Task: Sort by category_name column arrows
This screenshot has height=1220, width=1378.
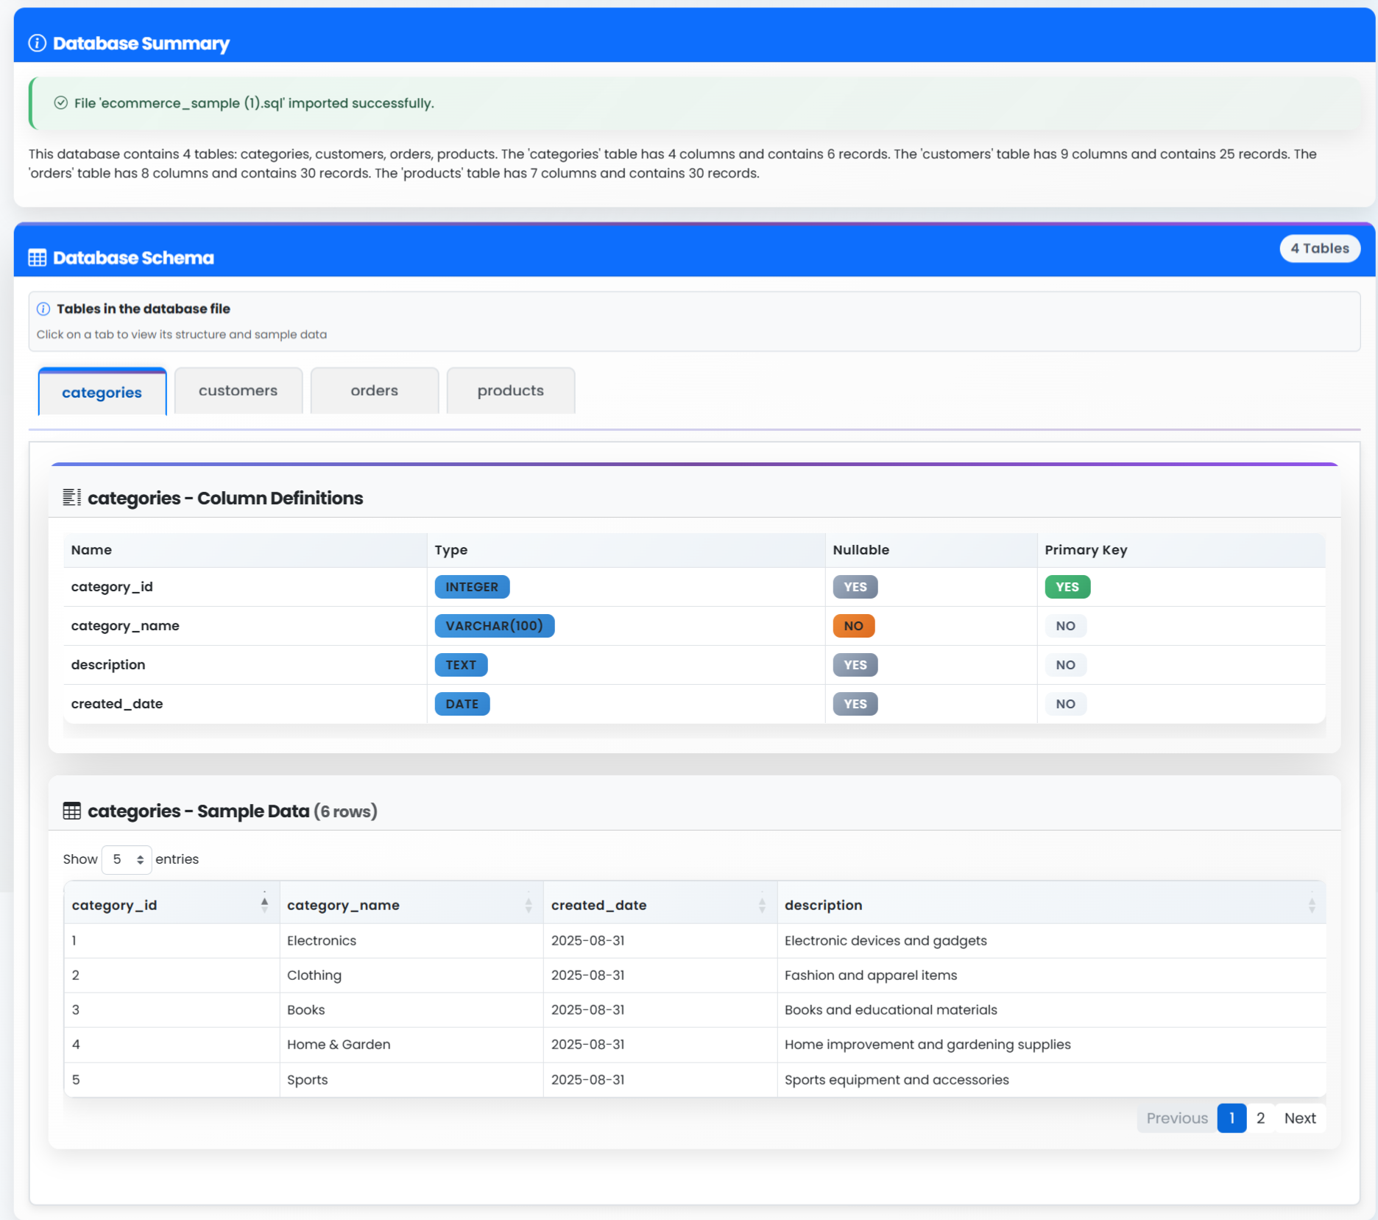Action: (528, 905)
